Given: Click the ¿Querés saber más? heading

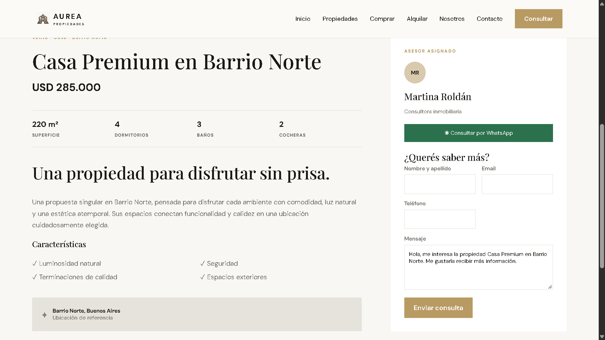Looking at the screenshot, I should point(447,157).
